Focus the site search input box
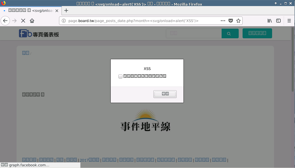The image size is (295, 168). [x=194, y=33]
